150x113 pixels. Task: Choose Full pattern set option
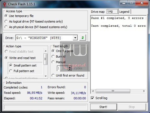11,71
